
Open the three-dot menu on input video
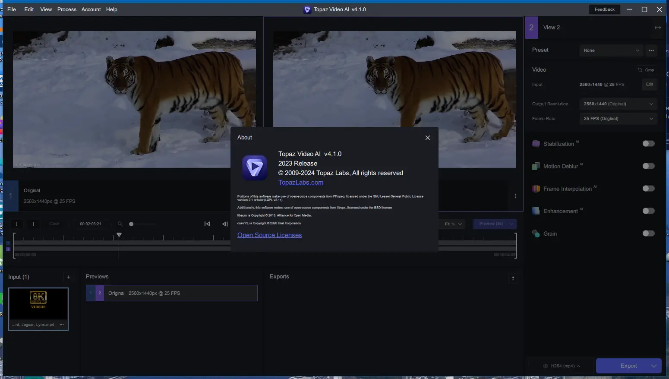[61, 325]
